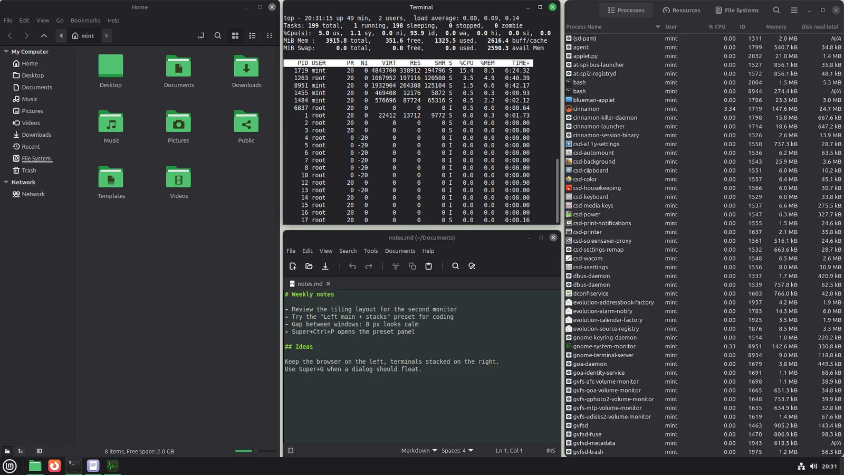The width and height of the screenshot is (844, 475).
Task: Search processes in System Monitor
Action: 776,10
